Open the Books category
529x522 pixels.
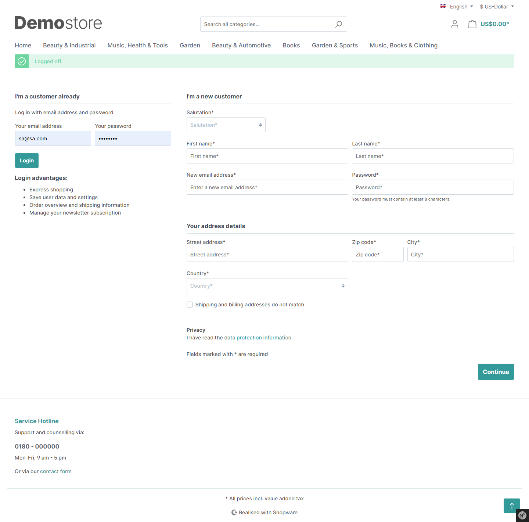[x=291, y=45]
